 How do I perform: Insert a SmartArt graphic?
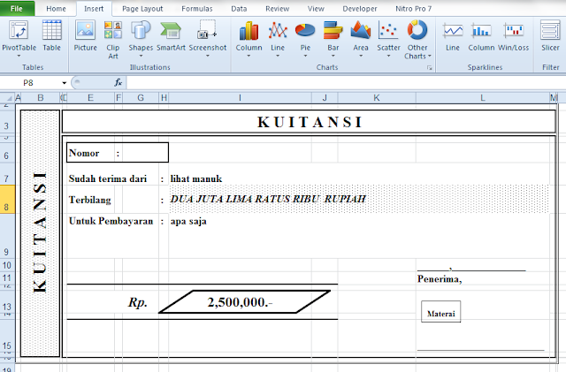point(171,36)
